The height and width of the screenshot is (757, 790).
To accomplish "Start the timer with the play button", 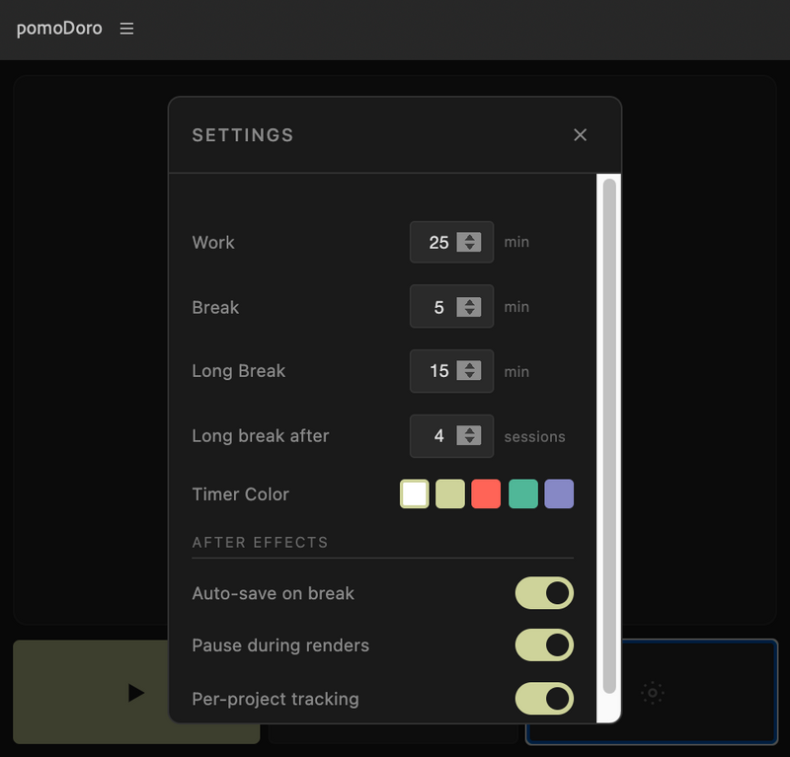I will click(136, 693).
